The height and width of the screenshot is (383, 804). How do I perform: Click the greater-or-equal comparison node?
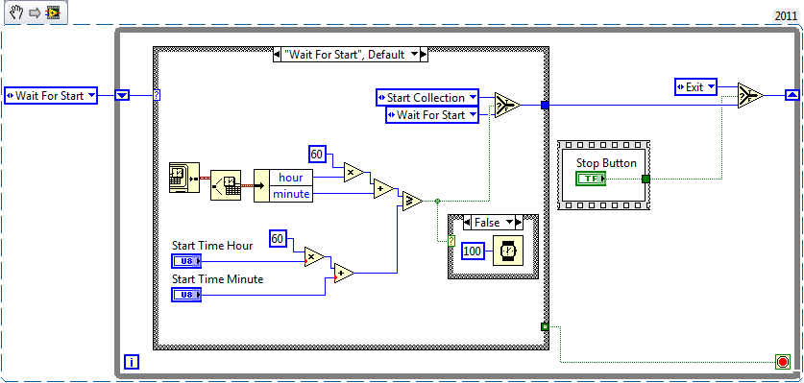click(413, 201)
